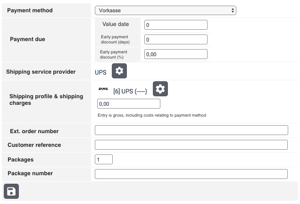Click the Payment method label
This screenshot has width=300, height=204.
point(30,10)
